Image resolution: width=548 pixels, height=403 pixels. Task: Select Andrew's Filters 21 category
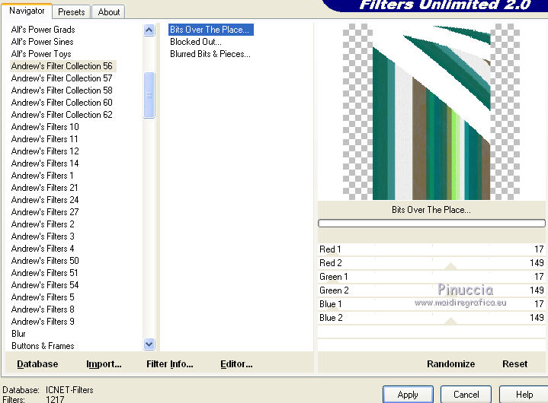44,188
